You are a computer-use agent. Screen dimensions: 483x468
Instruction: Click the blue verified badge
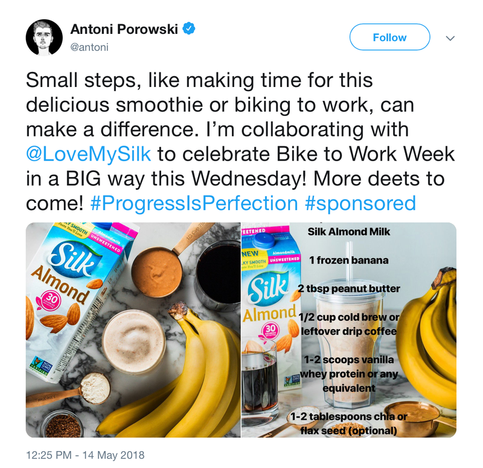coord(189,28)
